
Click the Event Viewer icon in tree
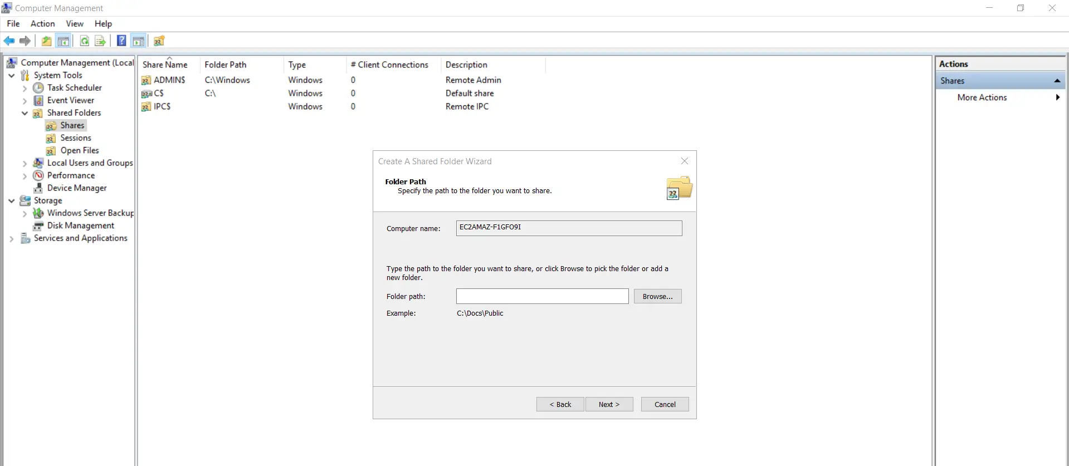coord(38,100)
